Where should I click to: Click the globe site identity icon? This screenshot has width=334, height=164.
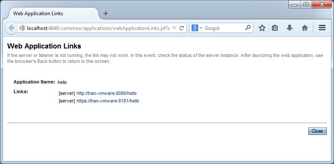click(x=22, y=28)
